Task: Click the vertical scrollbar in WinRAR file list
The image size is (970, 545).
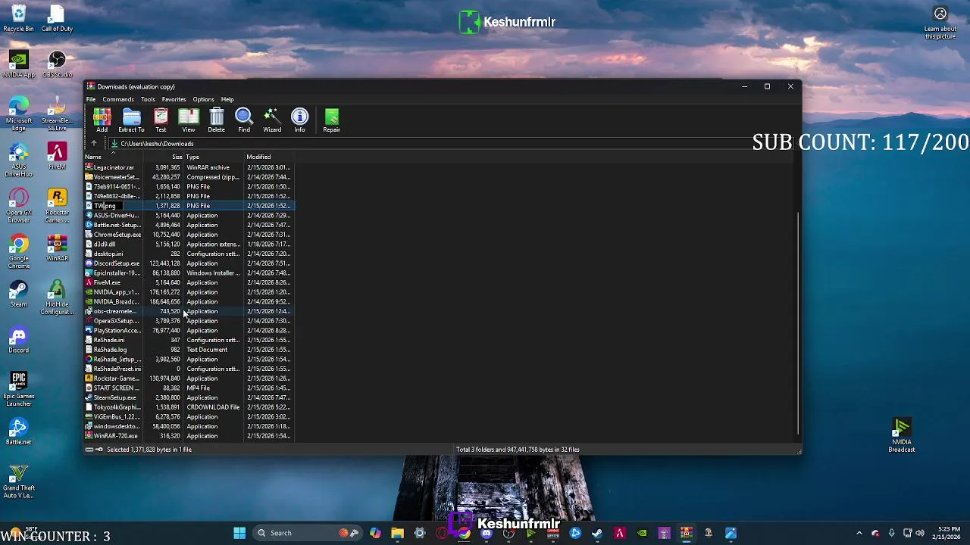Action: (x=798, y=322)
